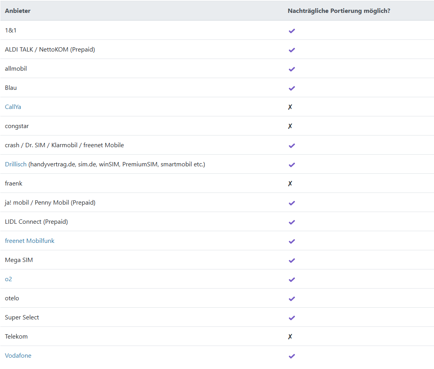The height and width of the screenshot is (369, 434).
Task: Click the checkmark in the Blau row
Action: coord(291,88)
